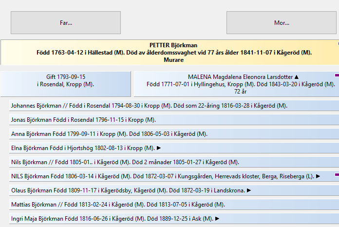339x227 pixels.
Task: Select spouse MALENA Magdalena Eleonora Larsdotter panel
Action: pos(234,84)
